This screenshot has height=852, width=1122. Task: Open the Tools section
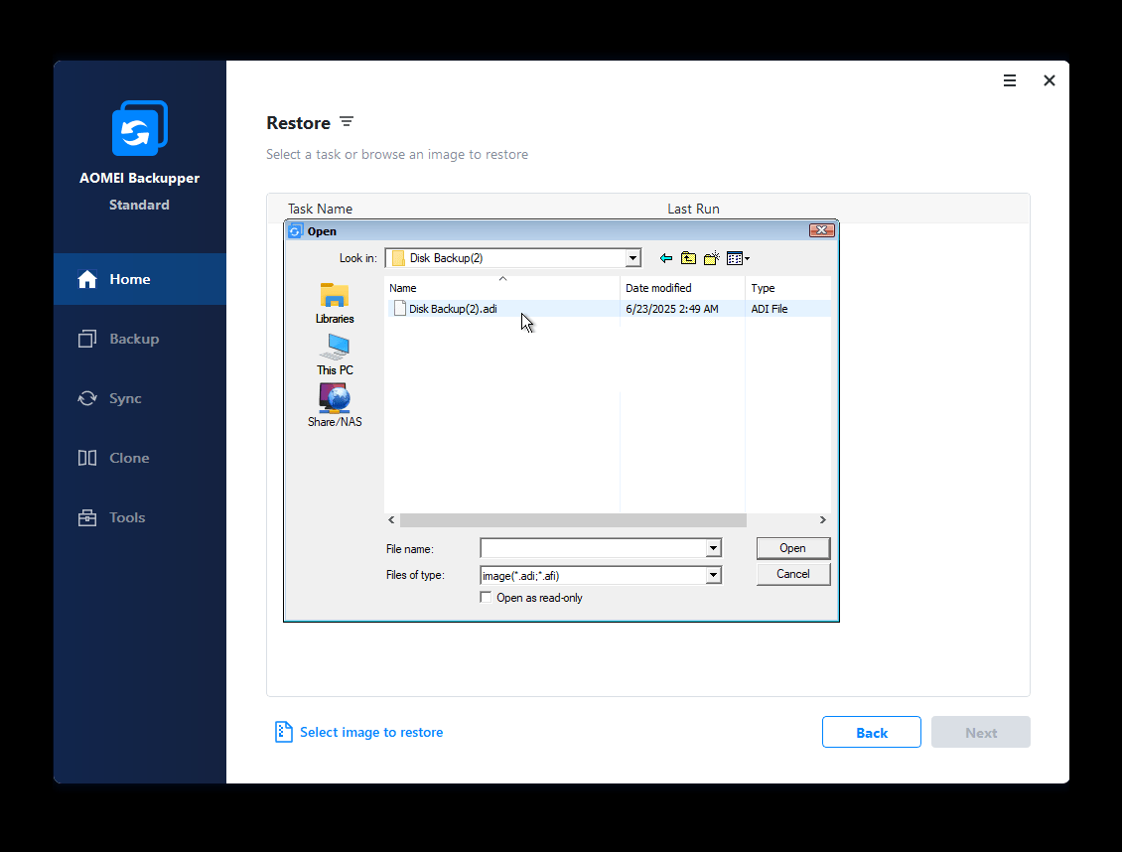coord(112,517)
